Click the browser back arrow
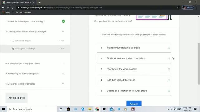Viewport: 200px width, 112px height. coord(3,7)
